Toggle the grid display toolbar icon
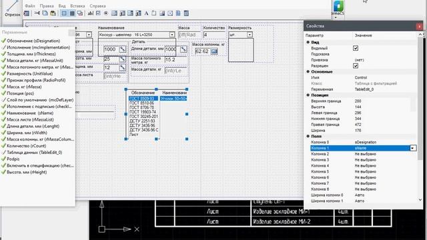 [72, 13]
